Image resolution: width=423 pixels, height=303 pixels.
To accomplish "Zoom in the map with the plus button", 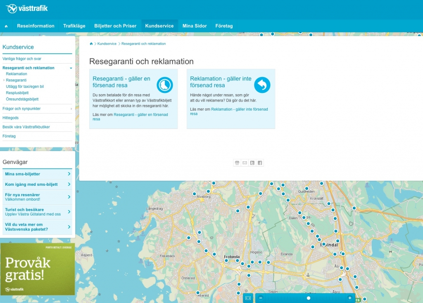I will pos(349,298).
